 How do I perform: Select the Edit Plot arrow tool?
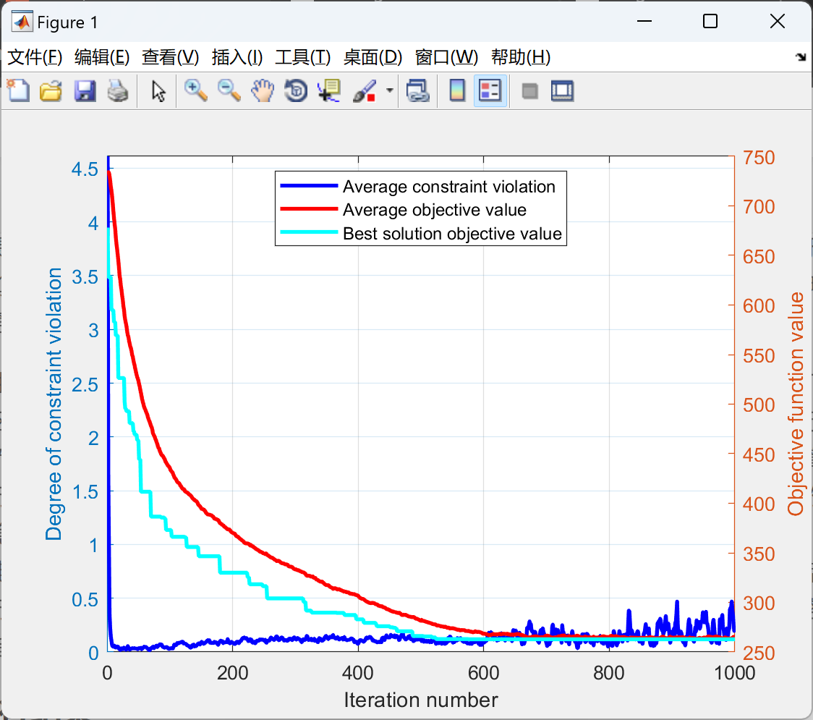[x=158, y=91]
